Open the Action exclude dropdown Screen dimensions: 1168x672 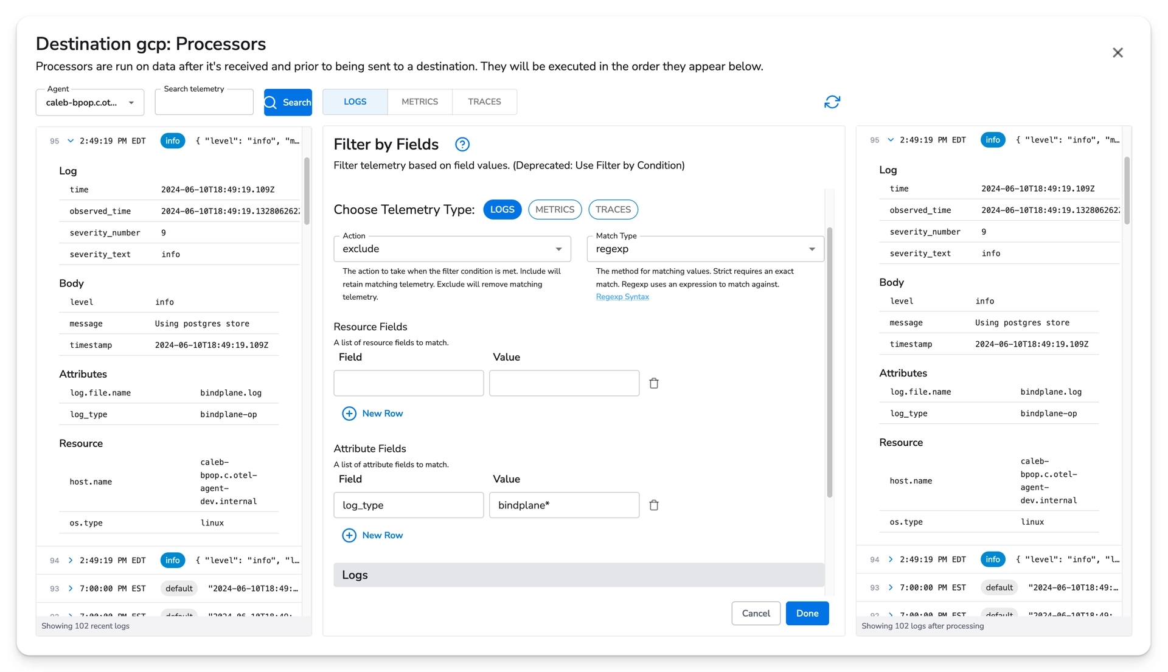point(451,249)
